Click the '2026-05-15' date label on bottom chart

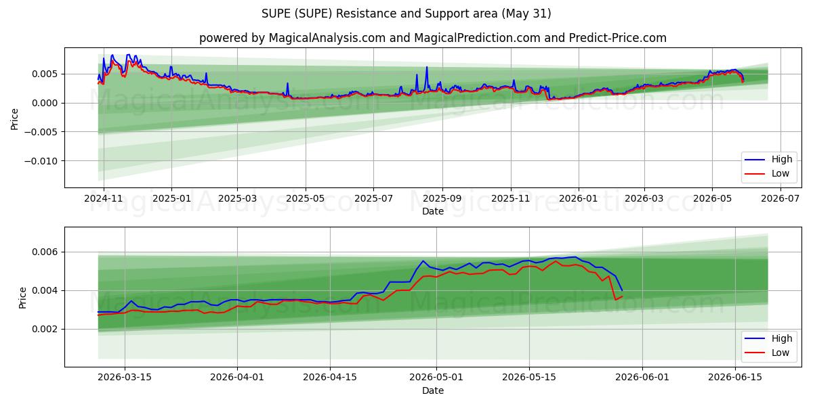(x=529, y=378)
